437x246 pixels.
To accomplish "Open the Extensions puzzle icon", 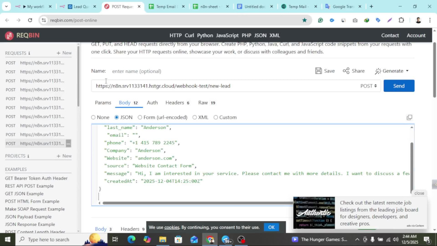I will click(401, 20).
